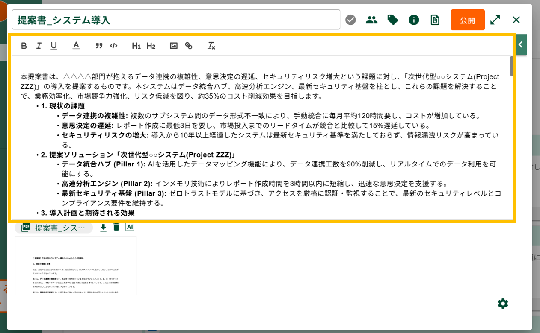Insert an image into the document

174,46
